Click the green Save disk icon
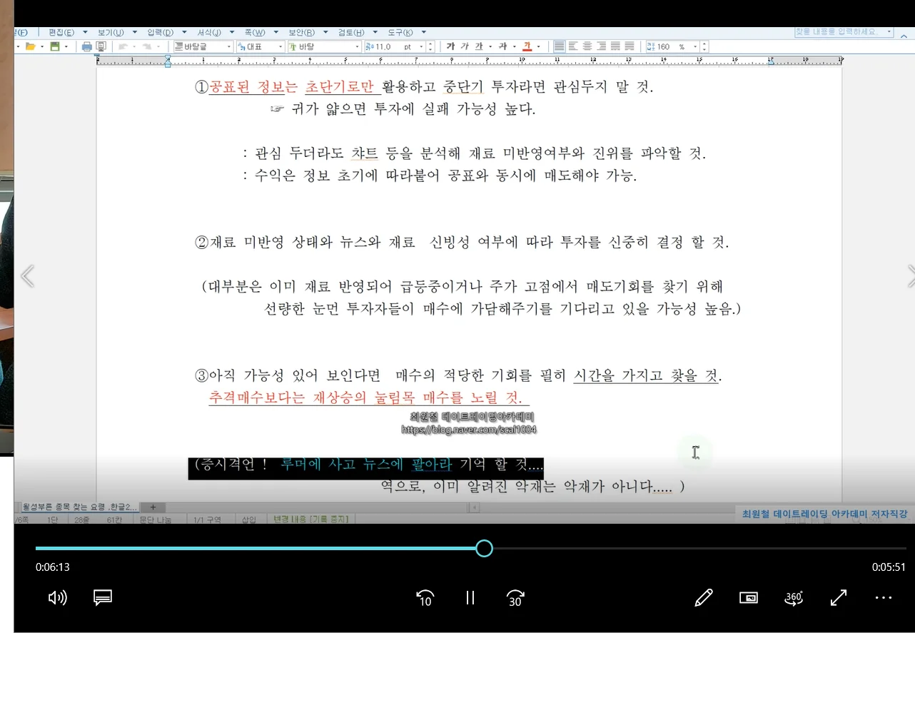The width and height of the screenshot is (915, 715). pos(55,46)
